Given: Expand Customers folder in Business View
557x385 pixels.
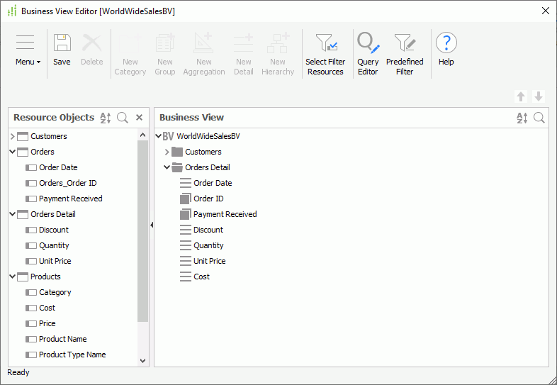Looking at the screenshot, I should (x=167, y=152).
